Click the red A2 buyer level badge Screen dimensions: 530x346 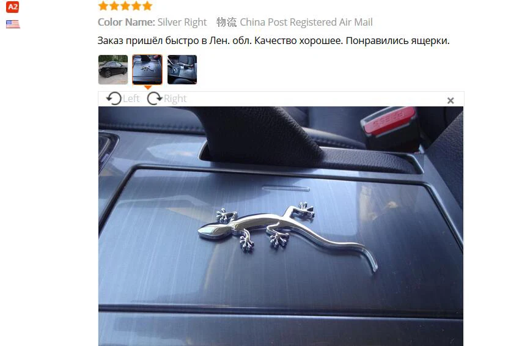12,7
